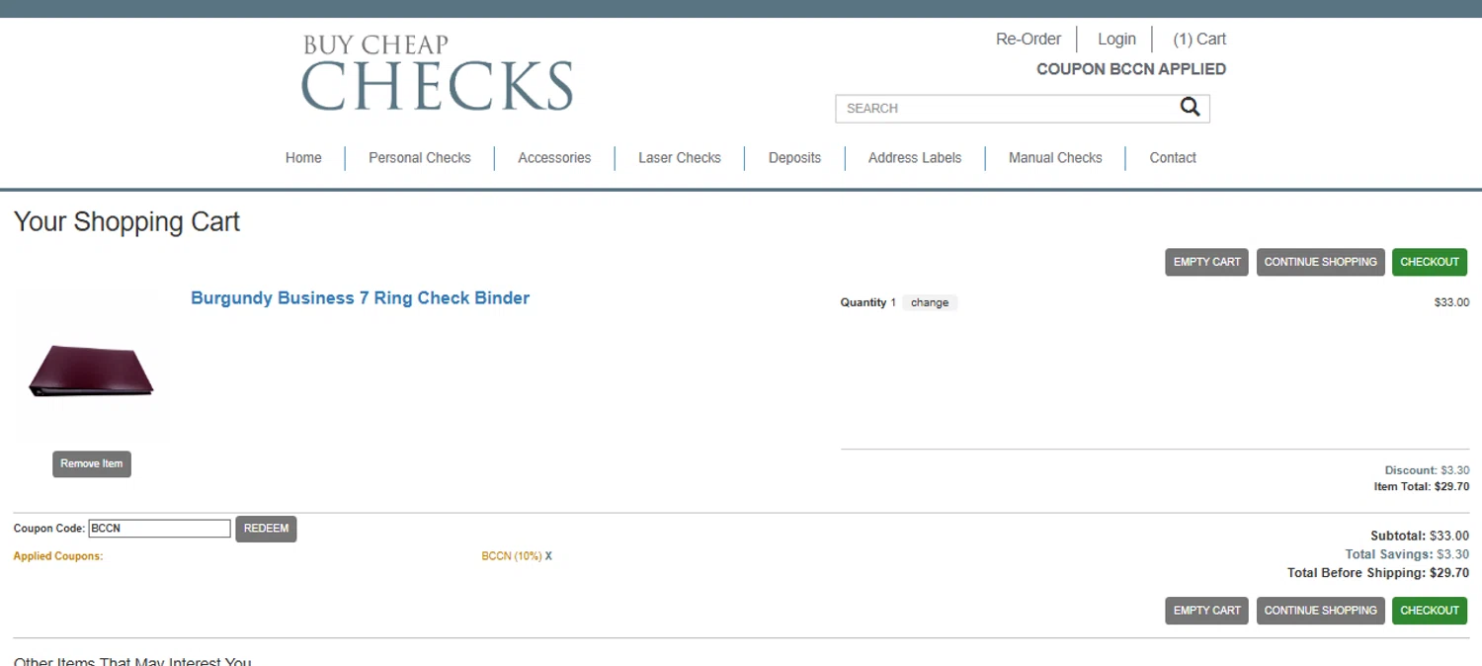Open the Manual Checks page
The image size is (1482, 666).
coord(1055,158)
